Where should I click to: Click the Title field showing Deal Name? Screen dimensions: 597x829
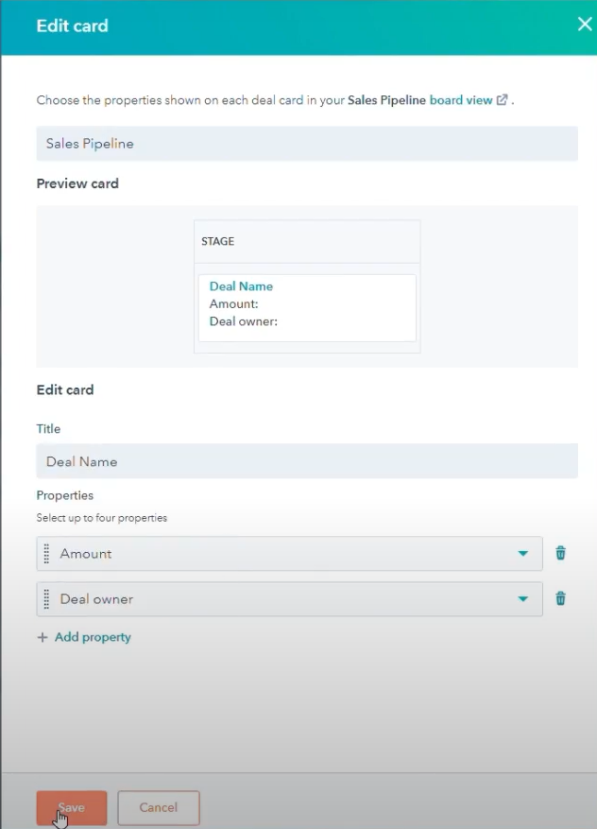306,461
